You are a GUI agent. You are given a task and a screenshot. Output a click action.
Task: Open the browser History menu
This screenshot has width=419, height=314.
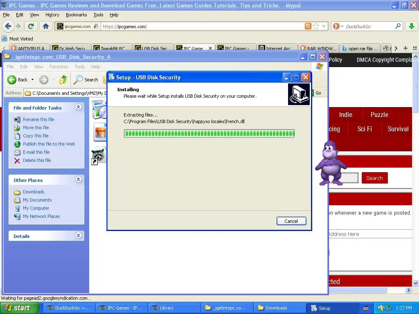[52, 15]
